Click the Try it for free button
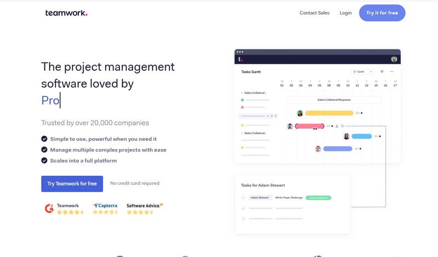The height and width of the screenshot is (257, 438). 382,13
